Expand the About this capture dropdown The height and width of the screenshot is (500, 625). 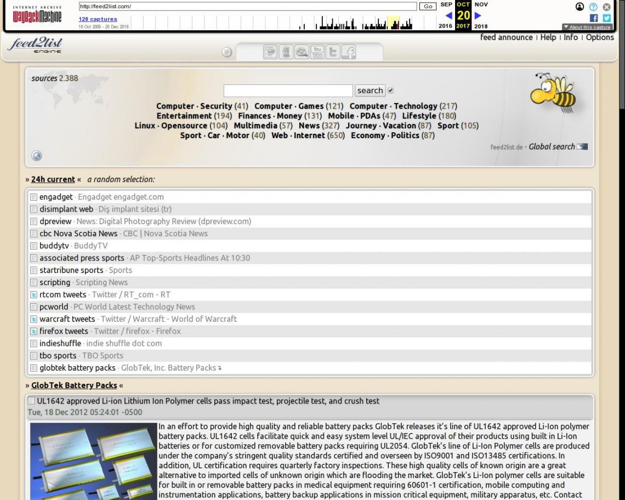[x=587, y=27]
